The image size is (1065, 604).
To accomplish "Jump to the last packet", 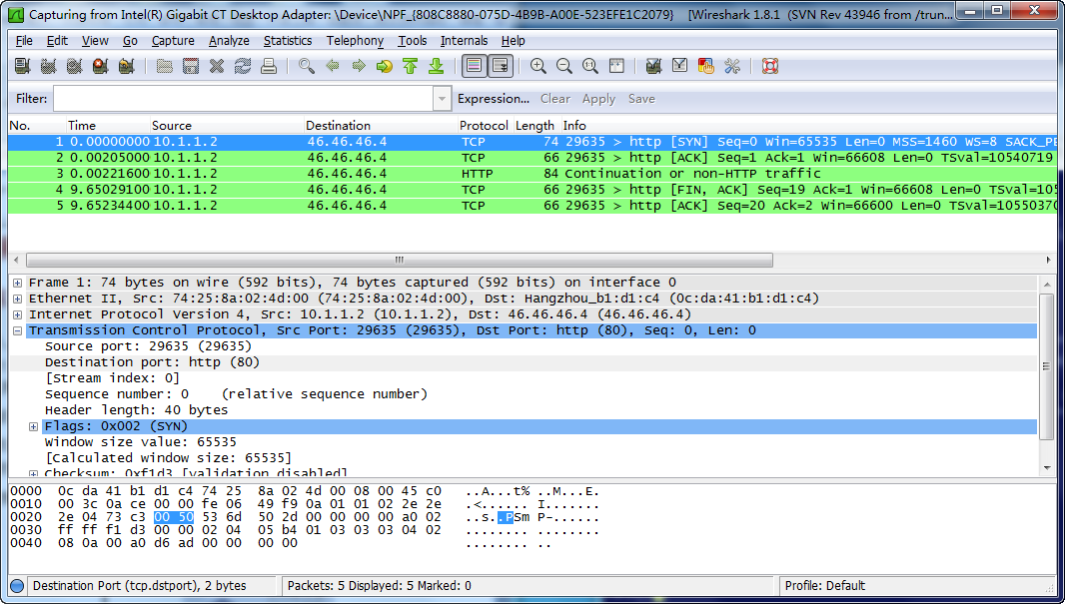I will (436, 66).
